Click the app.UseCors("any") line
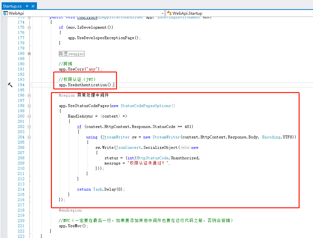 pos(80,69)
